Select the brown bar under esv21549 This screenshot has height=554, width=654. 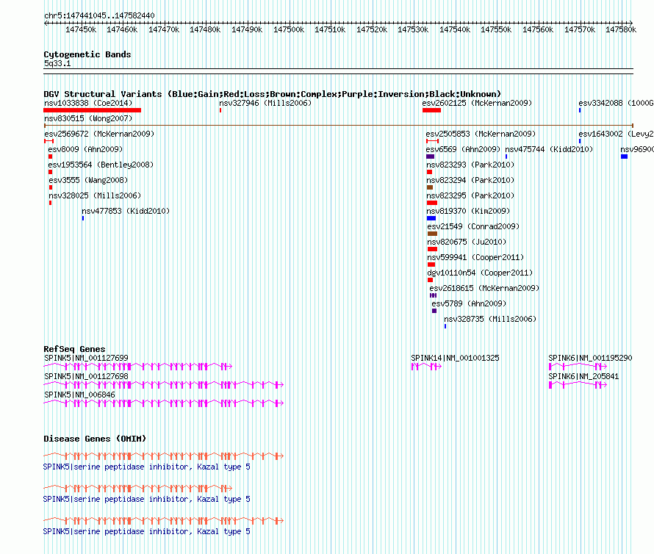point(432,234)
